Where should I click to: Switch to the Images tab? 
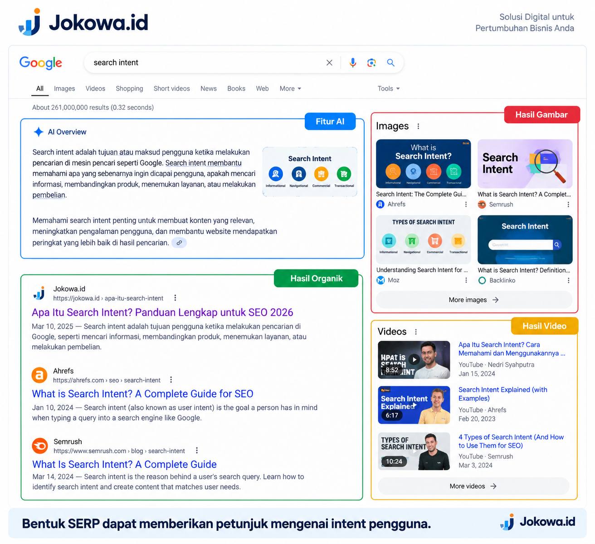pyautogui.click(x=64, y=88)
